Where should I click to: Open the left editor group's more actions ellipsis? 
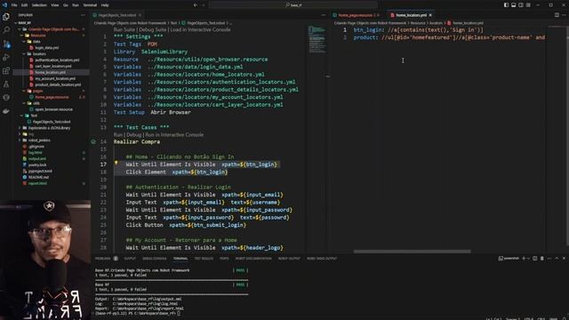[324, 15]
